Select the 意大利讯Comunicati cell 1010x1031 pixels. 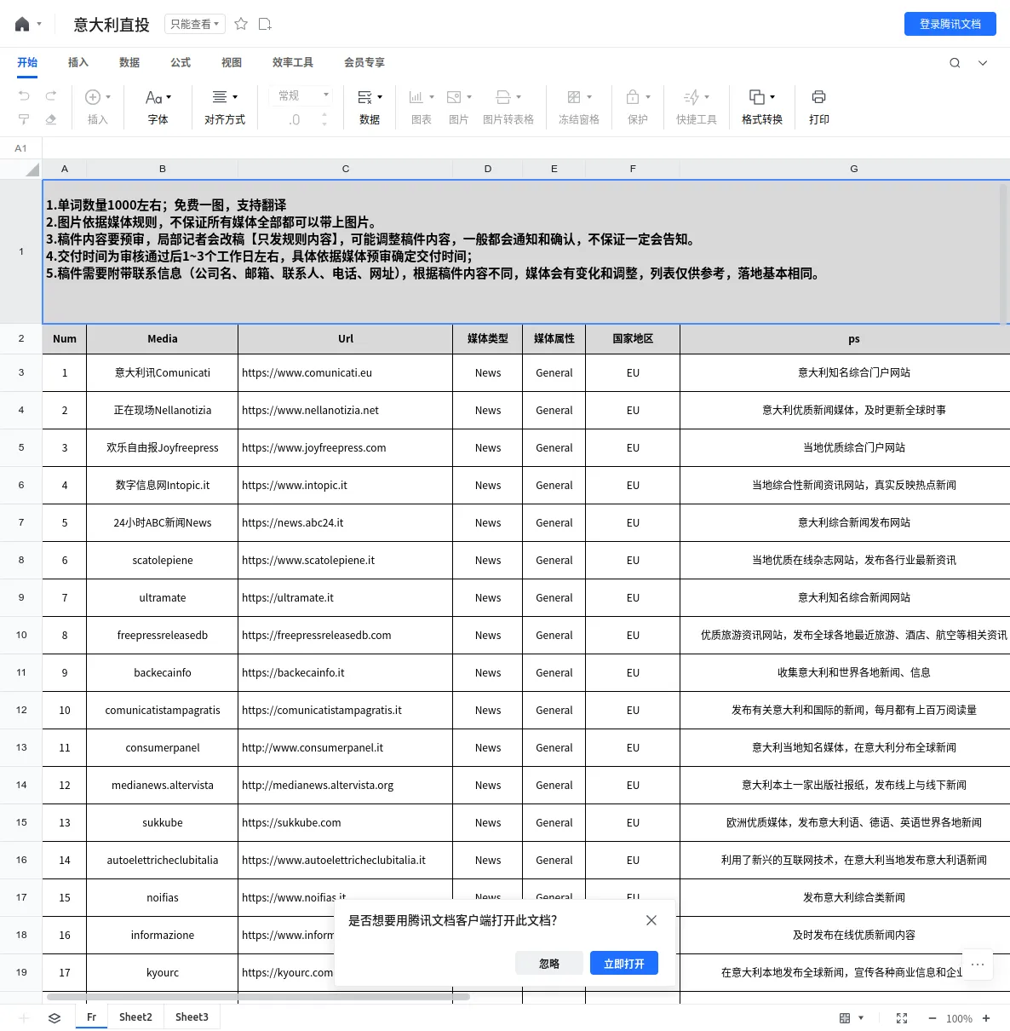[163, 373]
